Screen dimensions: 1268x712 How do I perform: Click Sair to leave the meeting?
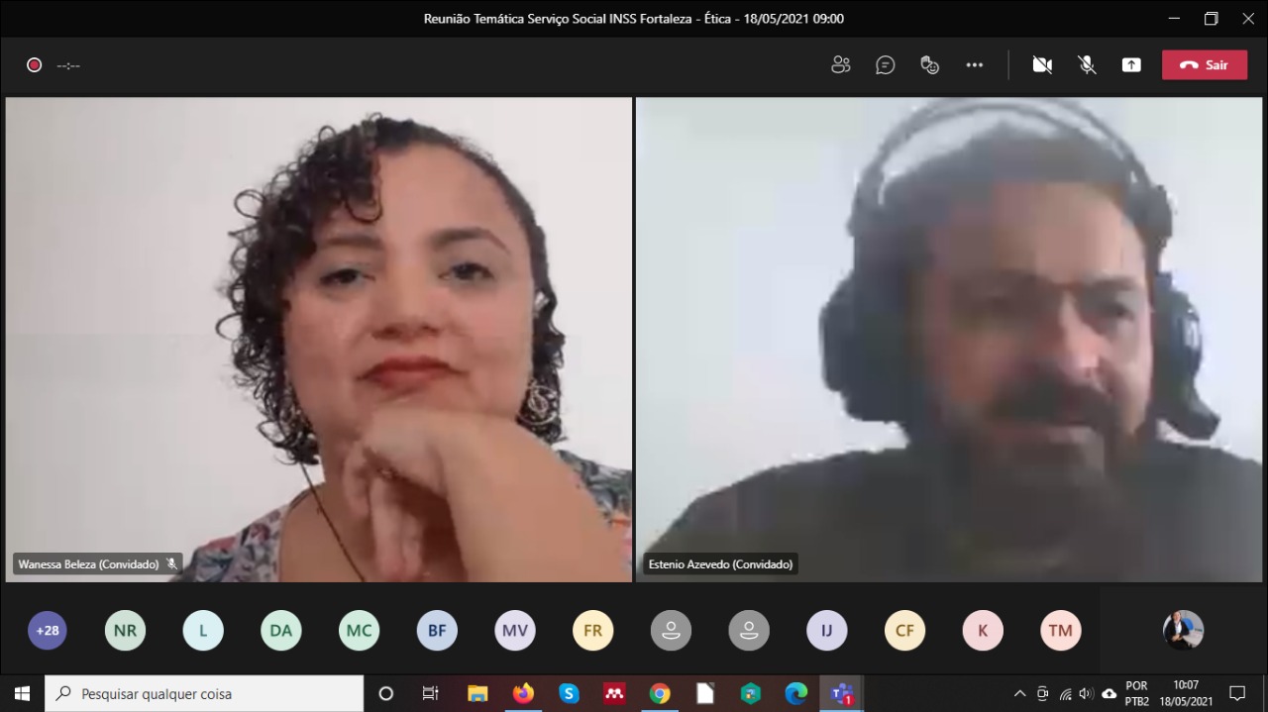[x=1204, y=64]
